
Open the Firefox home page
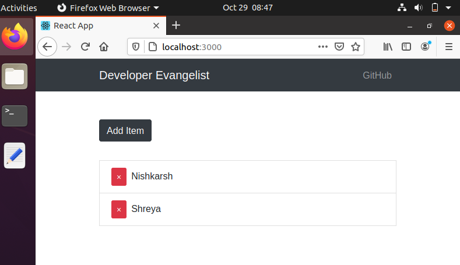[x=104, y=47]
